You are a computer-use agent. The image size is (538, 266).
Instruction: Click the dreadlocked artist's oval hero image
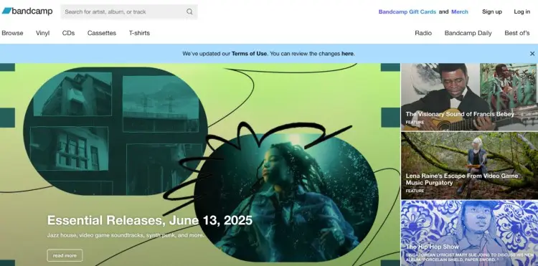pos(286,197)
